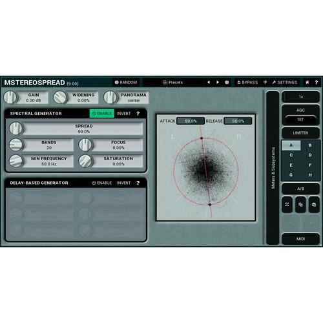Toggle the AGC button
Viewport: 323px width, 323px height.
tap(300, 110)
